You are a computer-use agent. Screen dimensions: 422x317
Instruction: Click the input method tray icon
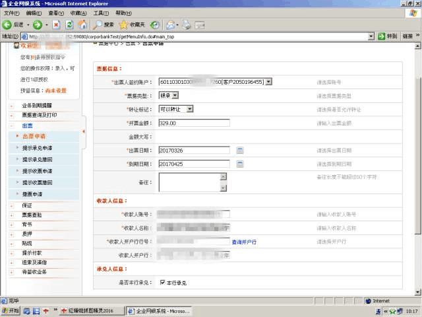pyautogui.click(x=378, y=311)
